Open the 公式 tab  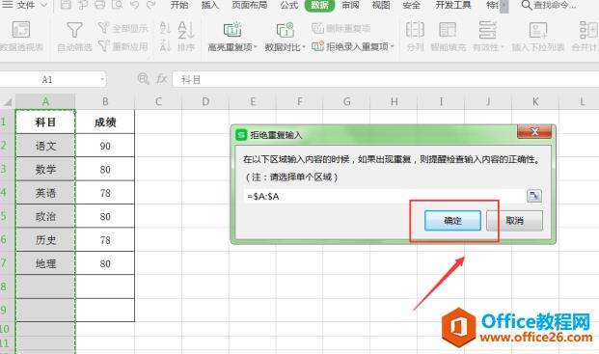click(288, 5)
